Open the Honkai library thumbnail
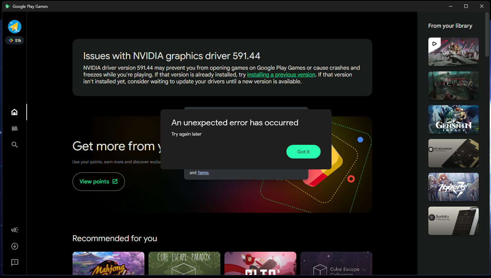The height and width of the screenshot is (278, 491). (x=453, y=187)
